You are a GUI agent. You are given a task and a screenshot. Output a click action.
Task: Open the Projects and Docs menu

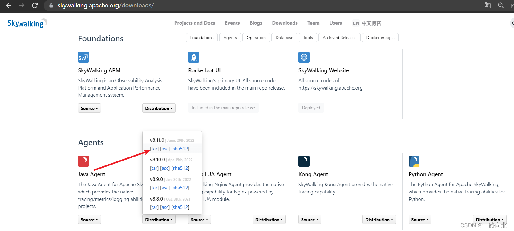click(x=195, y=23)
